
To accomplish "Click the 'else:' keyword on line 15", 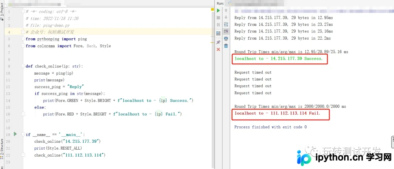I will tap(40, 107).
